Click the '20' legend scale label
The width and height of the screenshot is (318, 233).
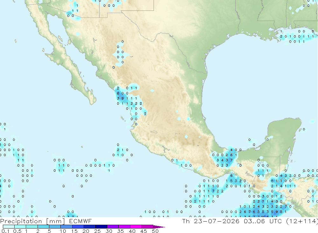coord(86,231)
